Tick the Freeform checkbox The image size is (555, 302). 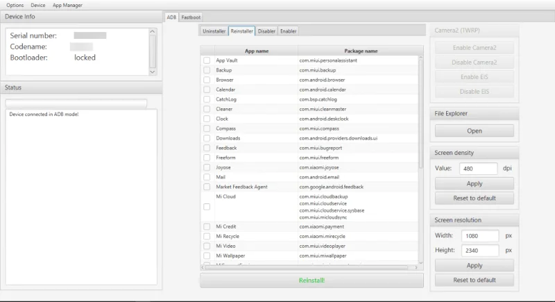207,158
